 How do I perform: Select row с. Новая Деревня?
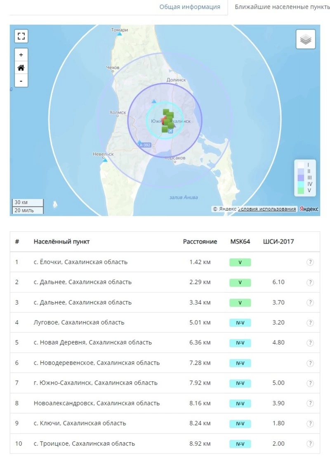pyautogui.click(x=92, y=342)
